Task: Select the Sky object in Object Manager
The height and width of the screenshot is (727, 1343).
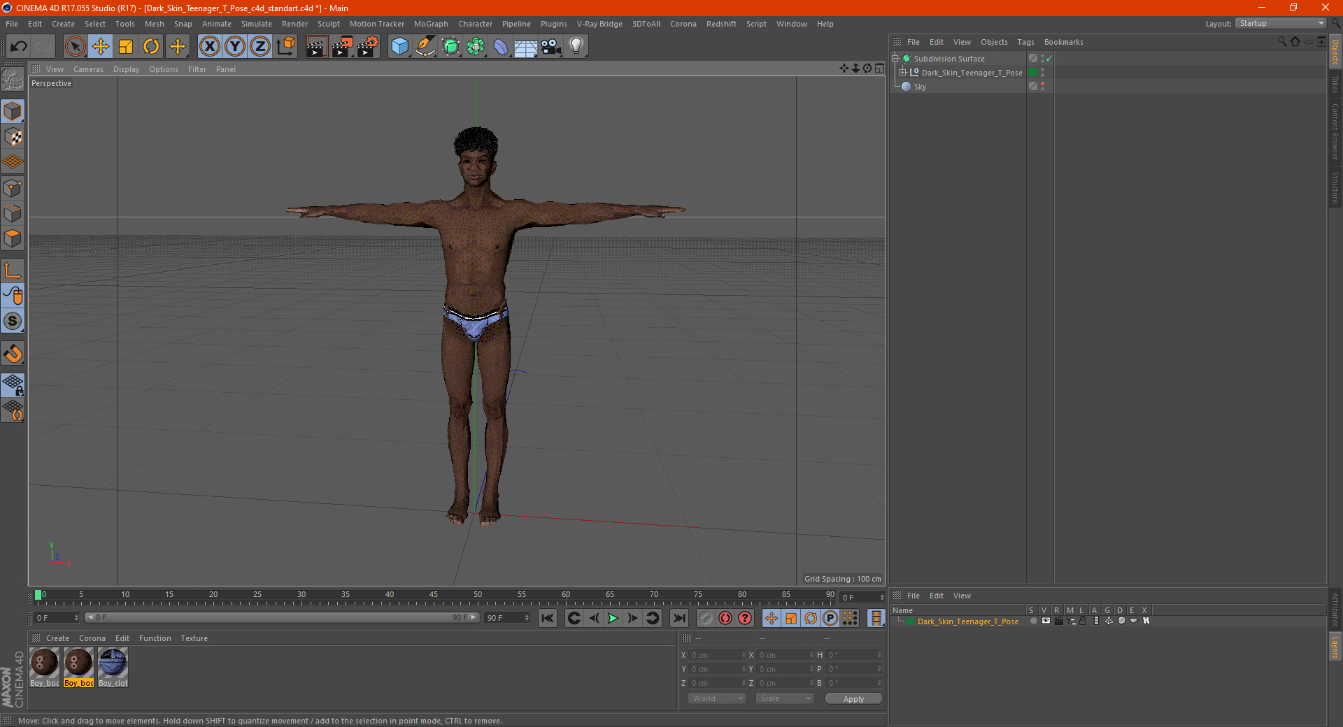Action: (x=920, y=87)
